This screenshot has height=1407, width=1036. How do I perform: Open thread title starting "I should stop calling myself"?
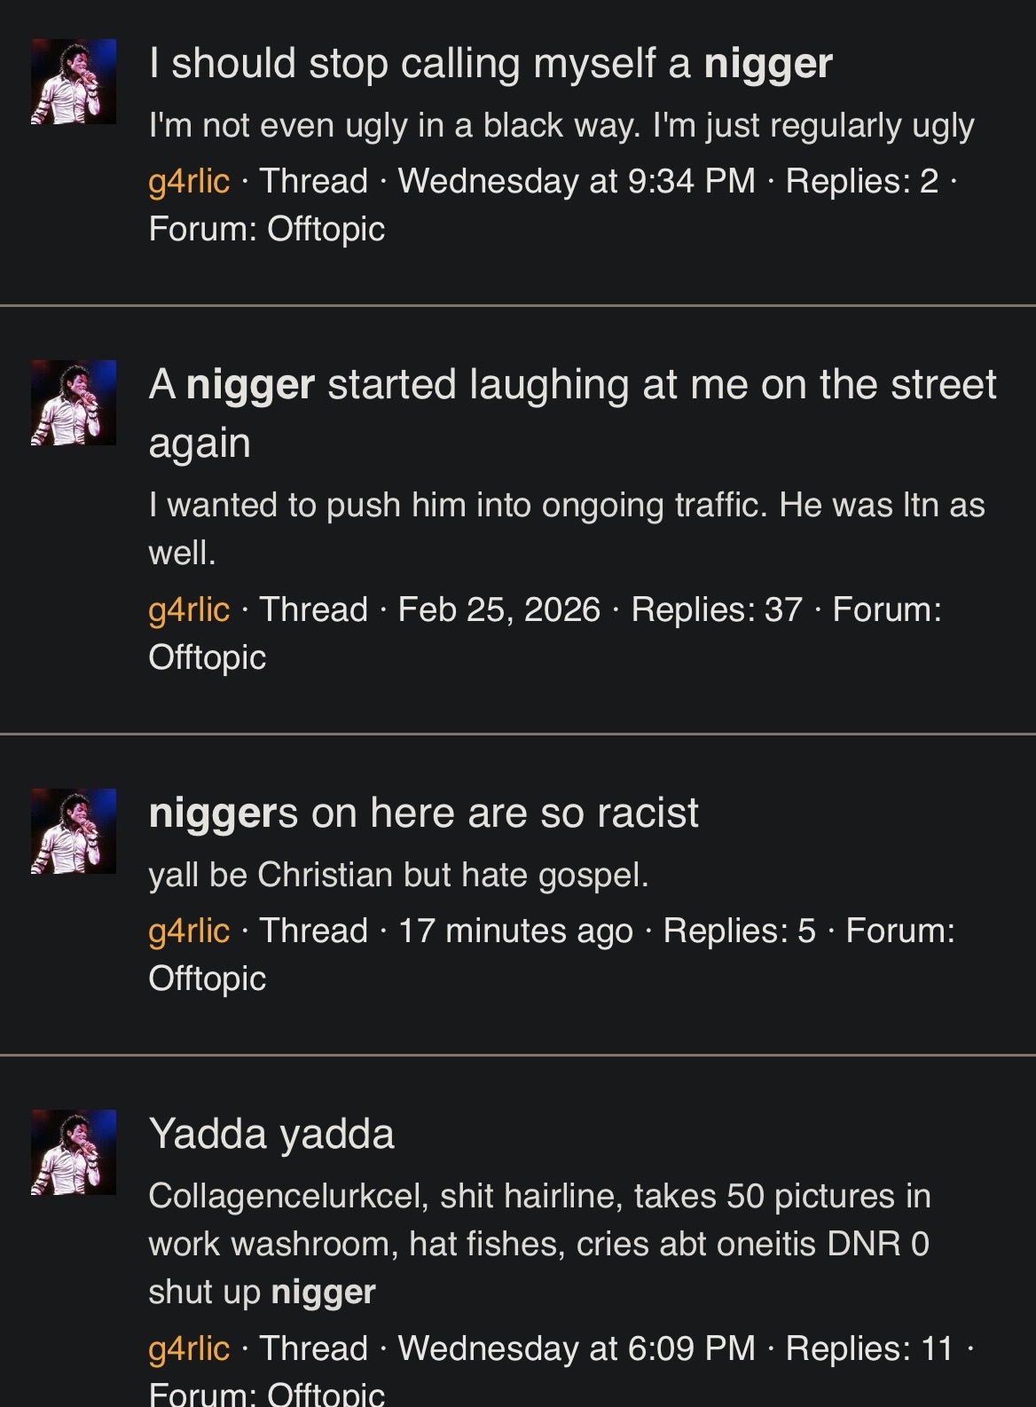click(x=491, y=64)
